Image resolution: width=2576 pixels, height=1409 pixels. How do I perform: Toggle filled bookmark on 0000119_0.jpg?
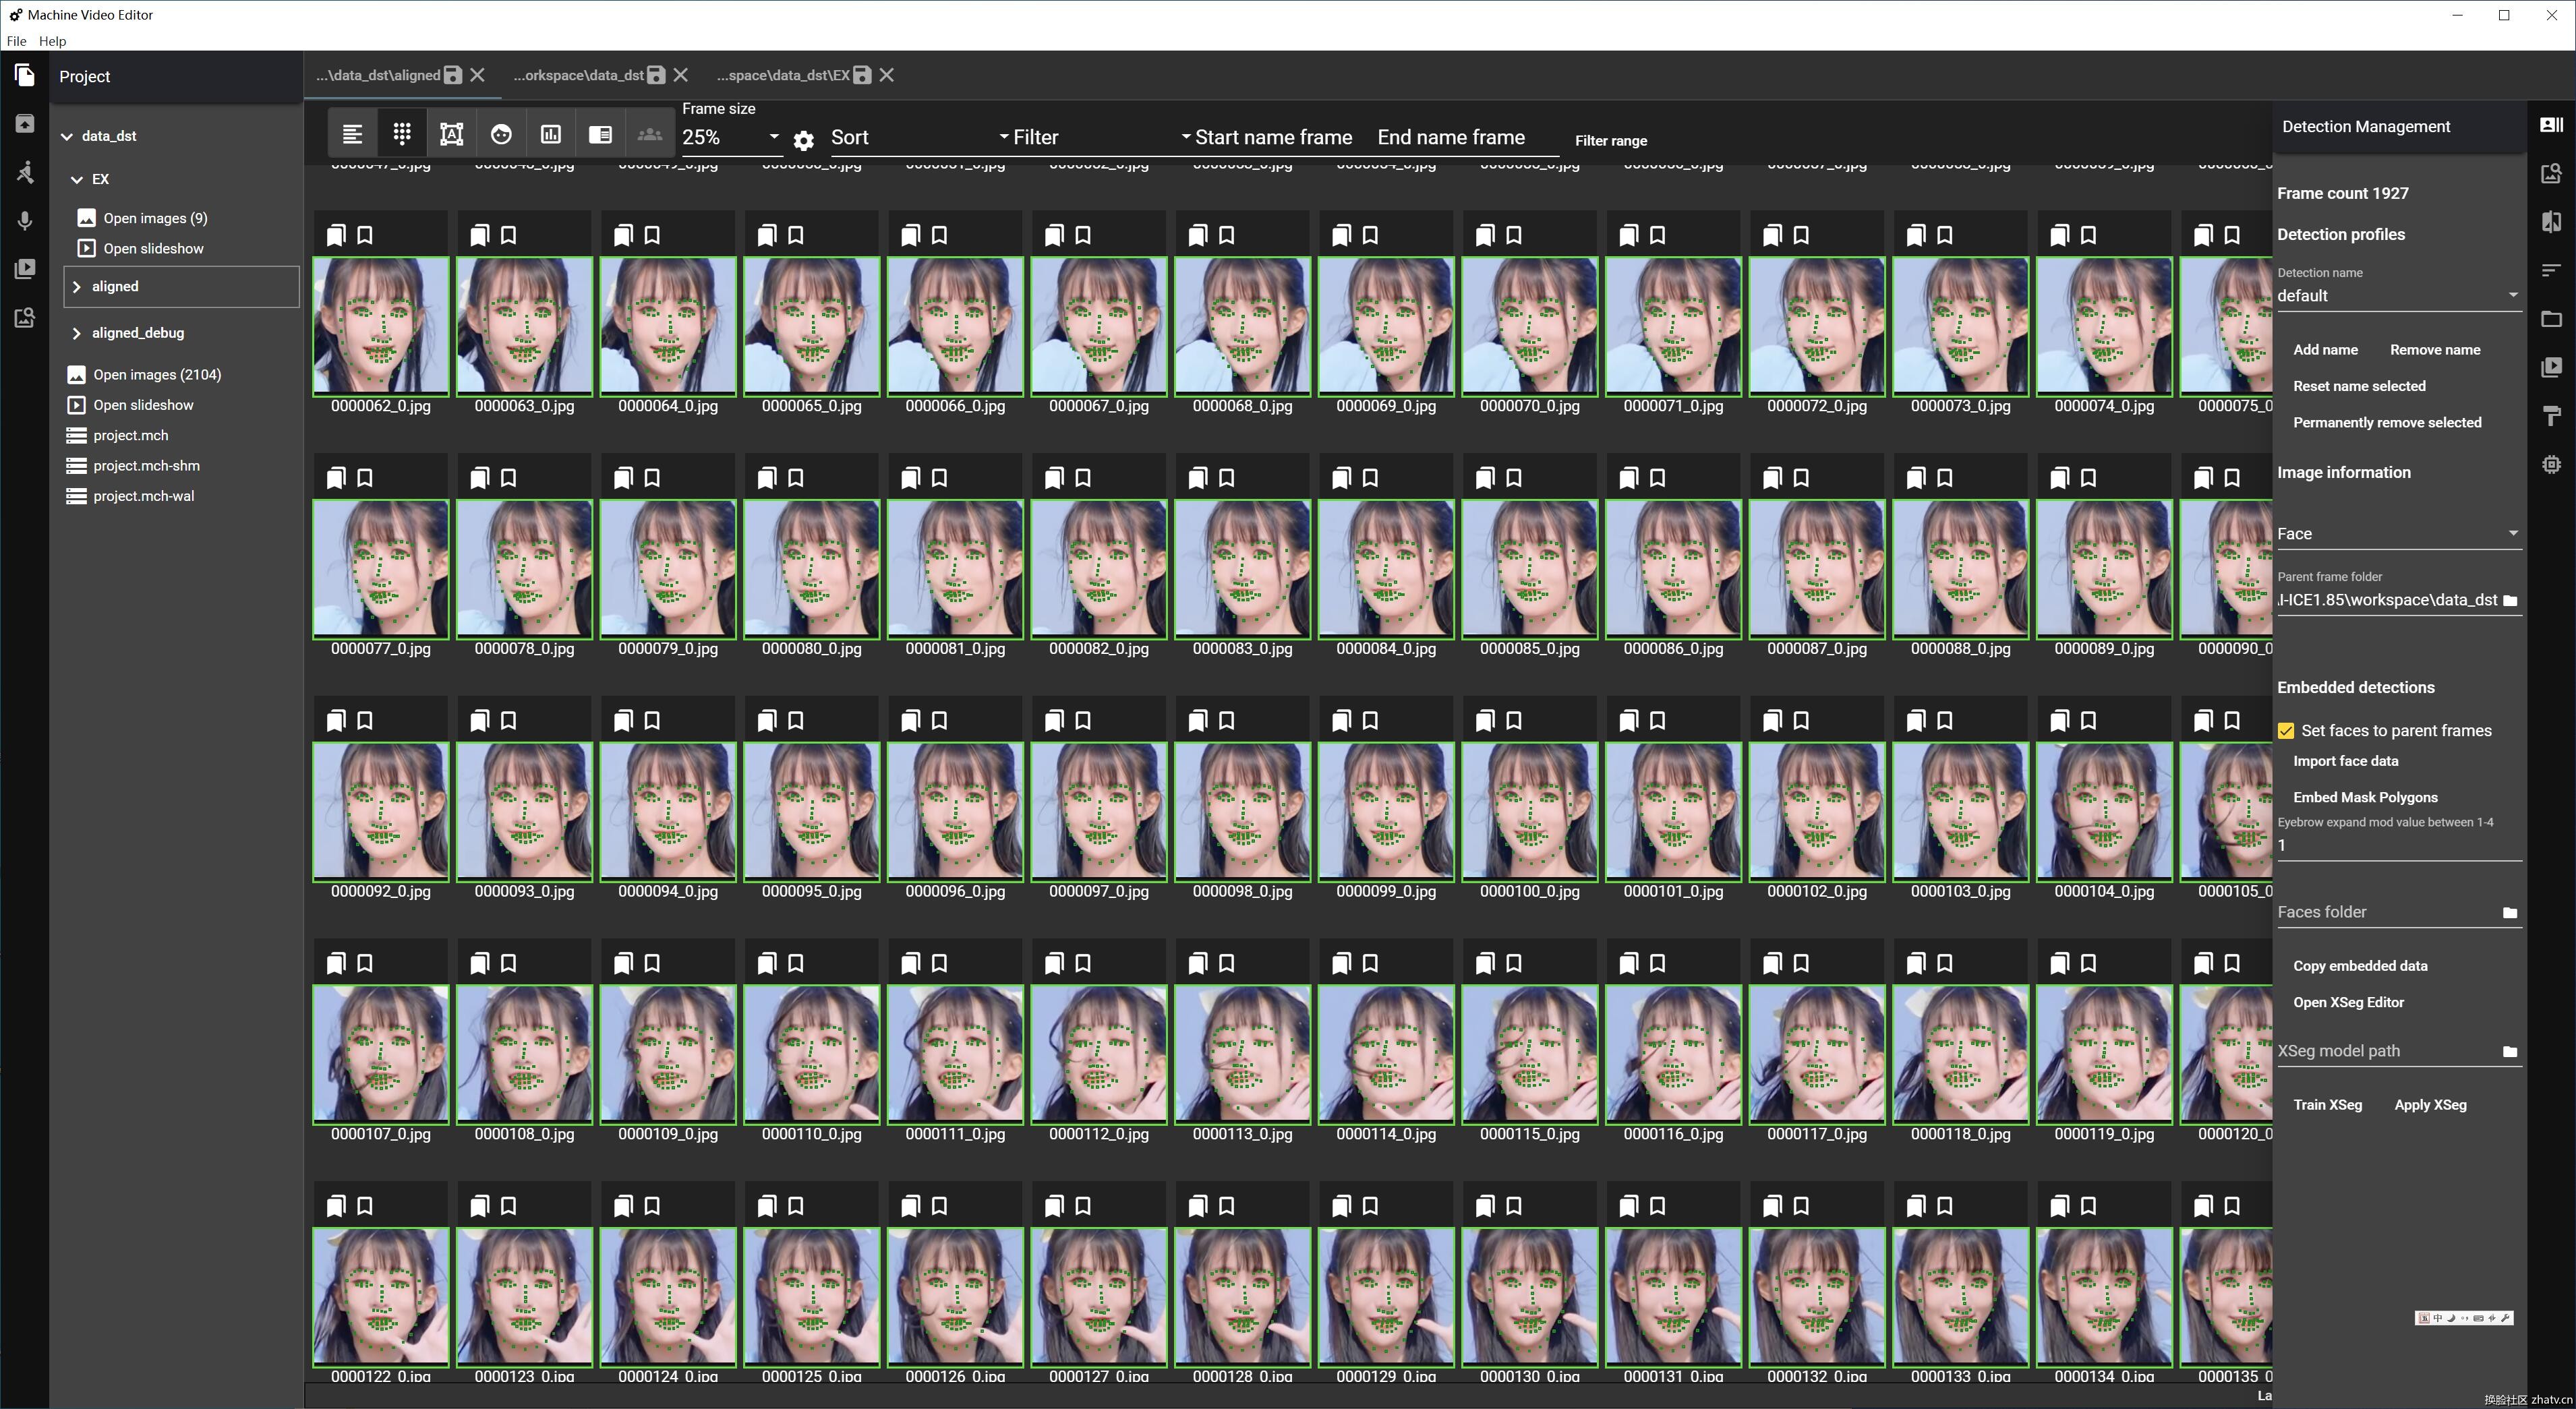click(x=2060, y=963)
